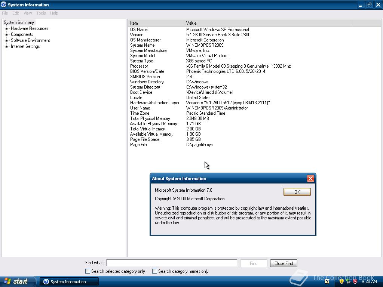Viewport: 383px width, 287px height.
Task: Click the \Device\HarddiskVolume1 value
Action: point(210,93)
